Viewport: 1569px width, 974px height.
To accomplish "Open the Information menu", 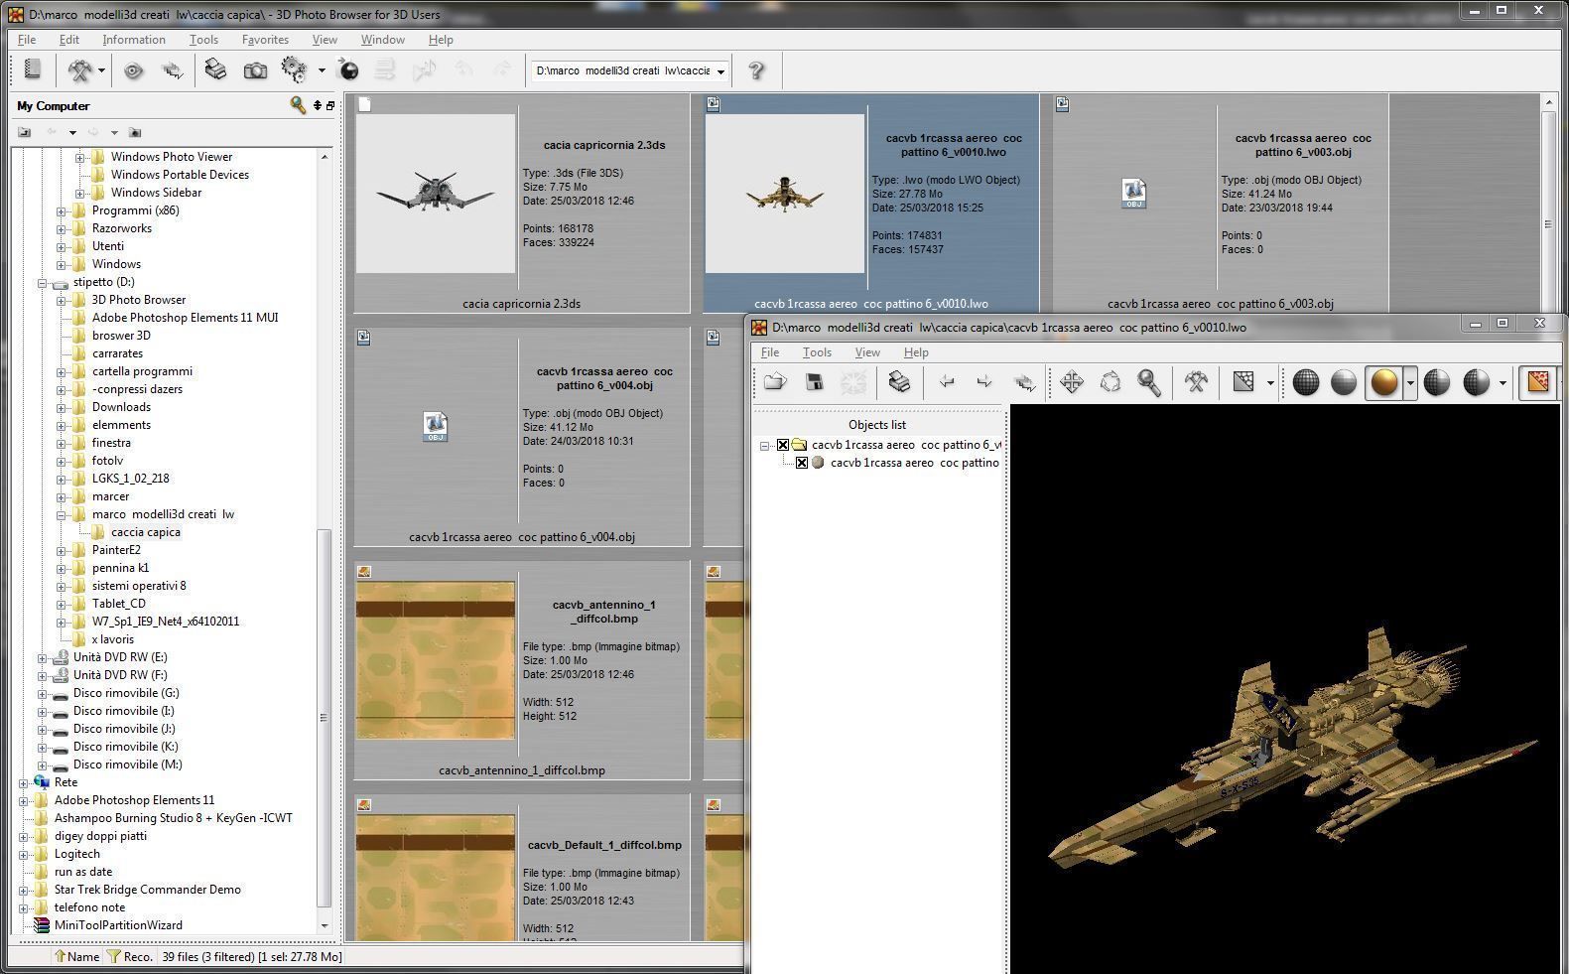I will click(134, 40).
